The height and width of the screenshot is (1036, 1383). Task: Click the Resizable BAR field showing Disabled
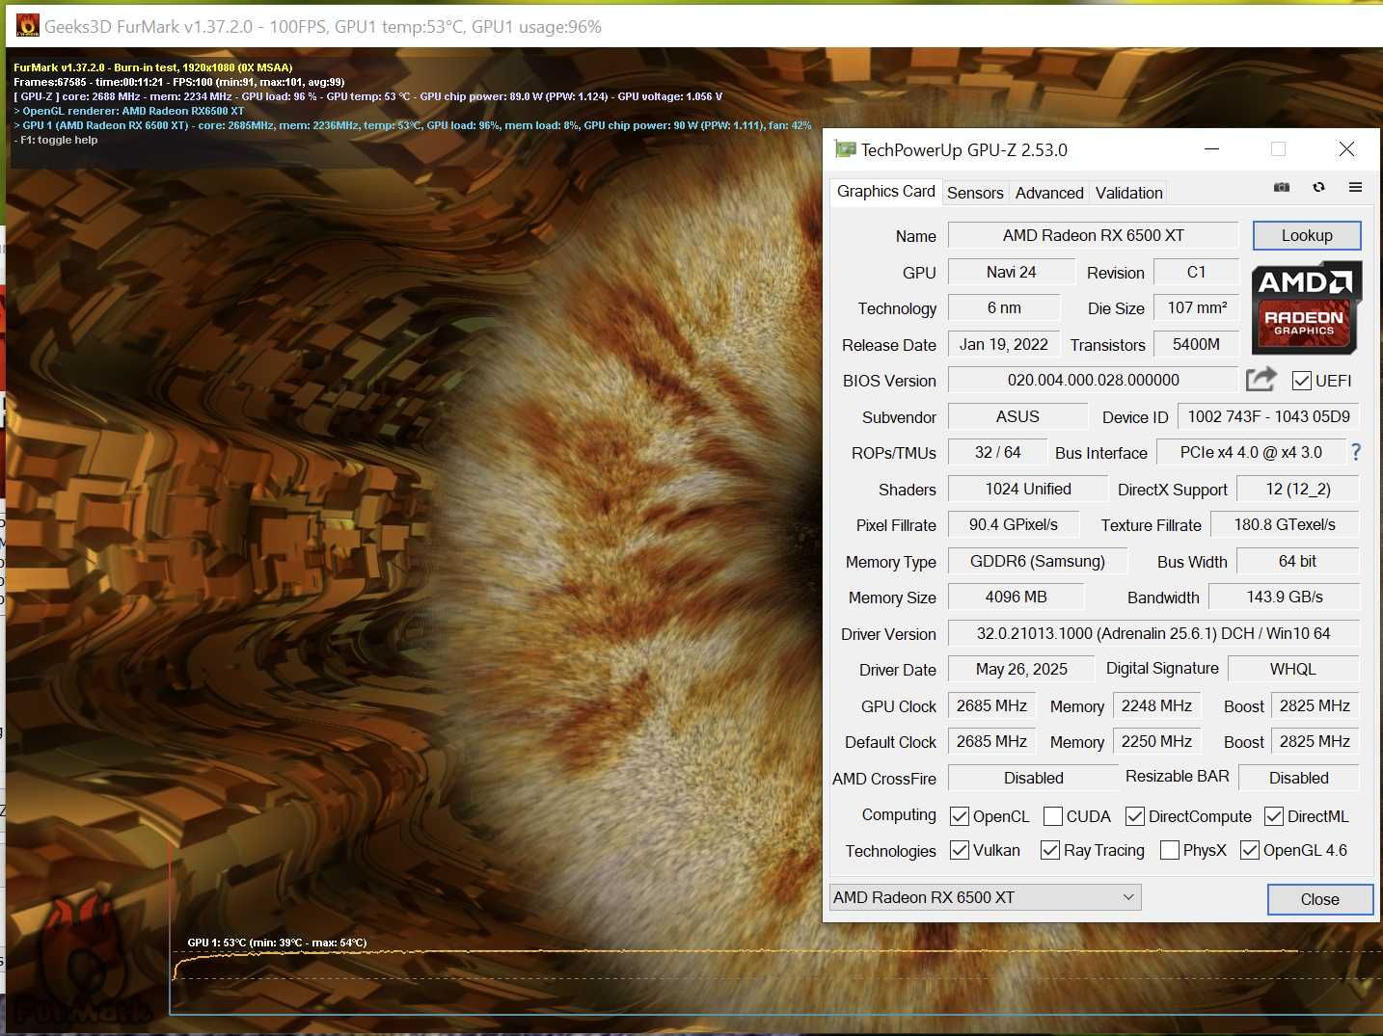point(1298,778)
